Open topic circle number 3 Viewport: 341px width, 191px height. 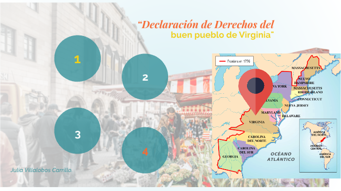(77, 131)
